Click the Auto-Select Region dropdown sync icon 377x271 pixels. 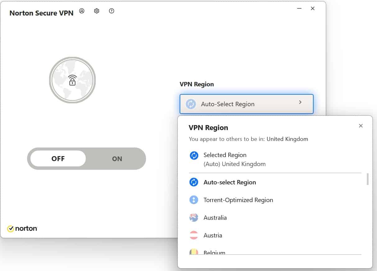pos(191,104)
